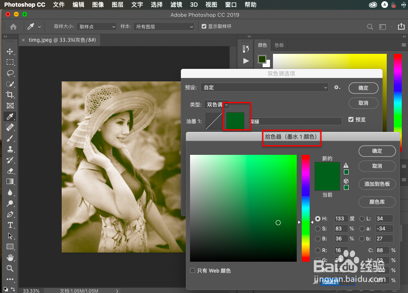Select the Eyedropper tool in toolbar

(10, 116)
